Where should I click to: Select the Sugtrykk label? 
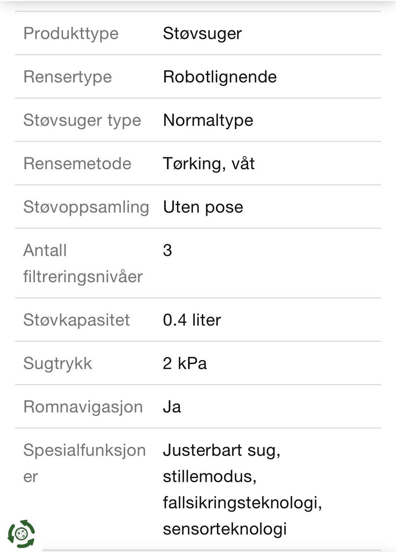(58, 364)
